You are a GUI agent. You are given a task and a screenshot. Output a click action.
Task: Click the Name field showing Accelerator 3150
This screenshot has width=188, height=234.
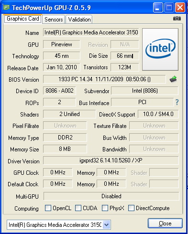point(91,32)
